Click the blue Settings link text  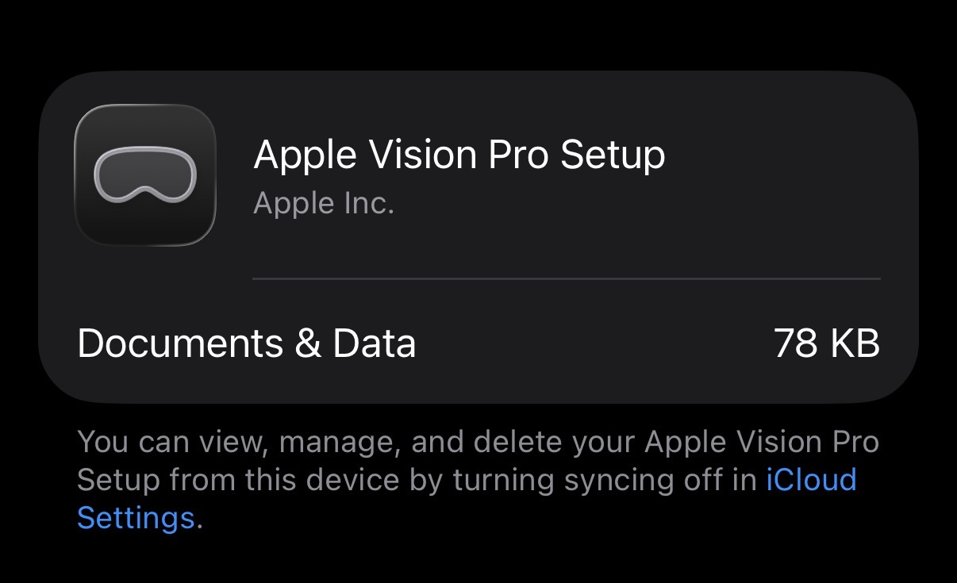point(136,518)
